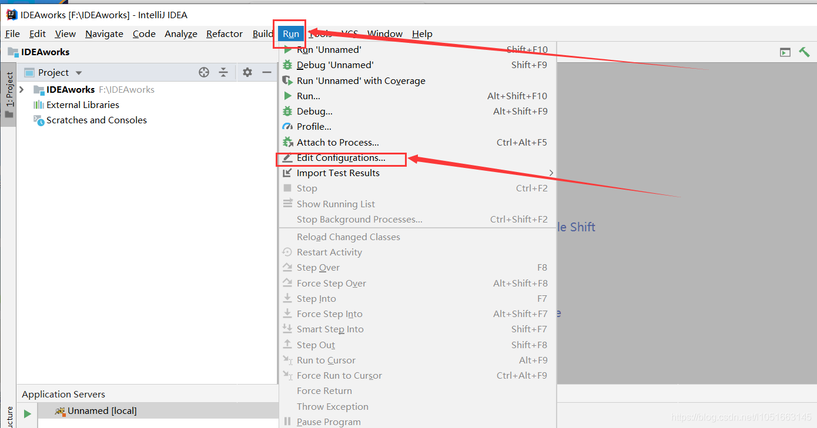Select Debug 'Unnamed' menu entry
This screenshot has height=428, width=817.
[x=417, y=65]
